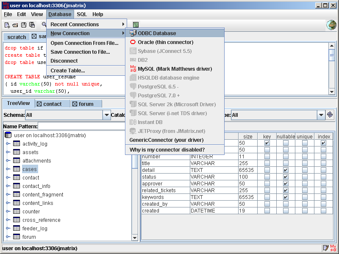The image size is (339, 254).
Task: Switch to the forum tab
Action: pyautogui.click(x=86, y=104)
